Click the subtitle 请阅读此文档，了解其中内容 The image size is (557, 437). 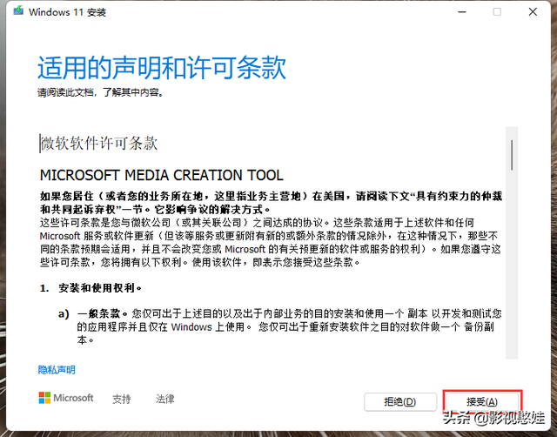(x=101, y=92)
